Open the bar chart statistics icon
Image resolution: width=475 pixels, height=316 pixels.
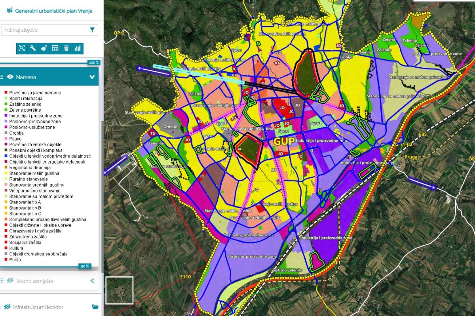(78, 48)
